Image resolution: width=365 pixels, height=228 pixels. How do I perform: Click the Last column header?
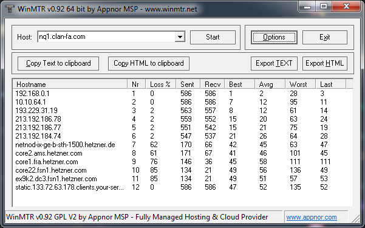[331, 84]
